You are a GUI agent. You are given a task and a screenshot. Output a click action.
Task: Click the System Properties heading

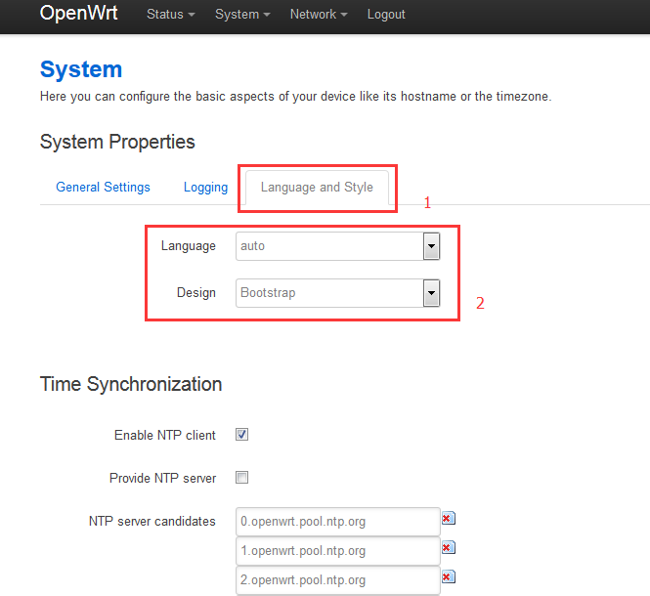(x=117, y=143)
